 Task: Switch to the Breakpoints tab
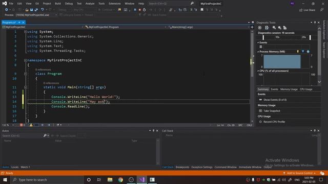(x=182, y=167)
